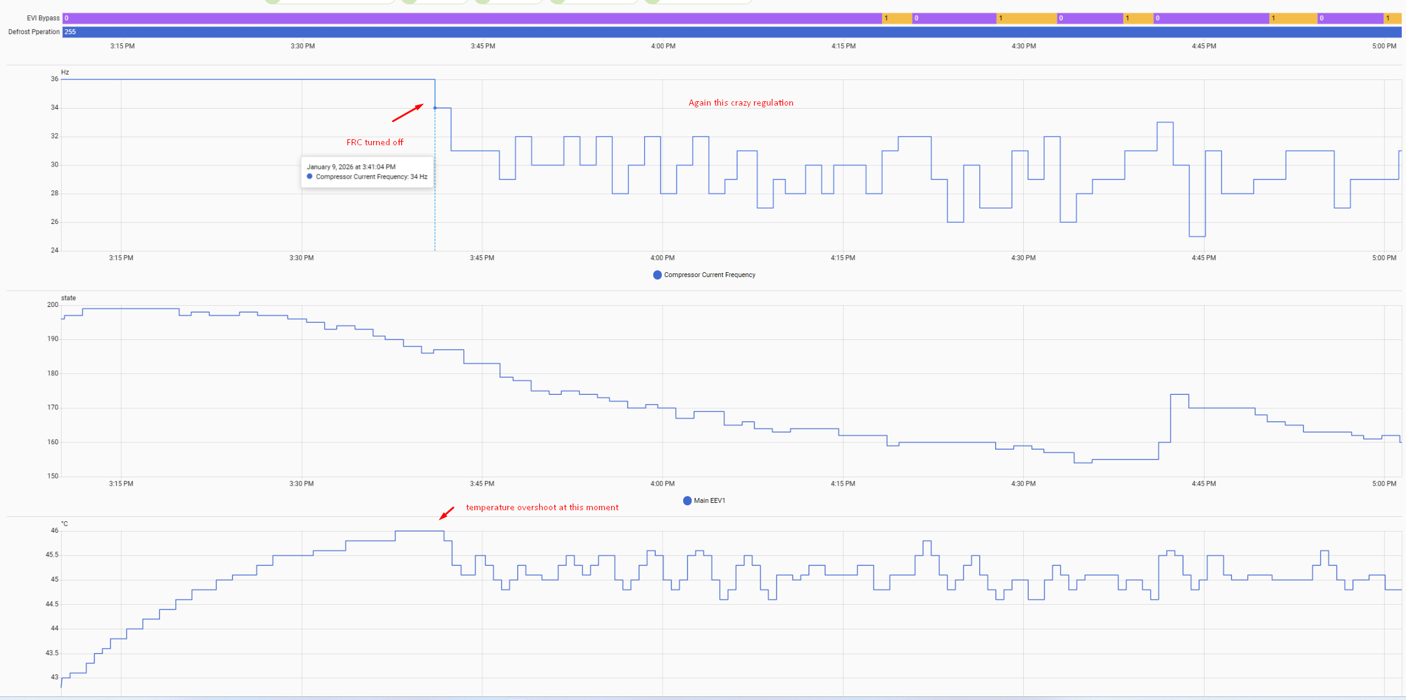Click the Defrost Pperation row label
Viewport: 1406px width, 700px height.
pyautogui.click(x=34, y=32)
